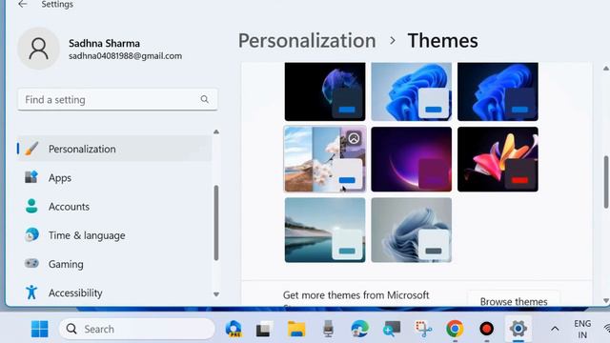Launch Google Chrome from the taskbar

(x=455, y=329)
